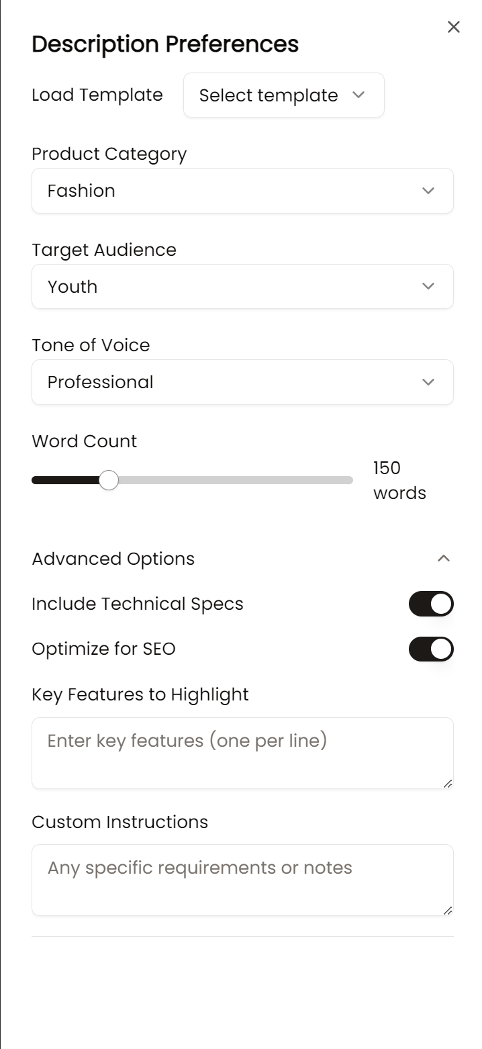Click the Word Count slider handle
This screenshot has width=482, height=1049.
pyautogui.click(x=109, y=480)
